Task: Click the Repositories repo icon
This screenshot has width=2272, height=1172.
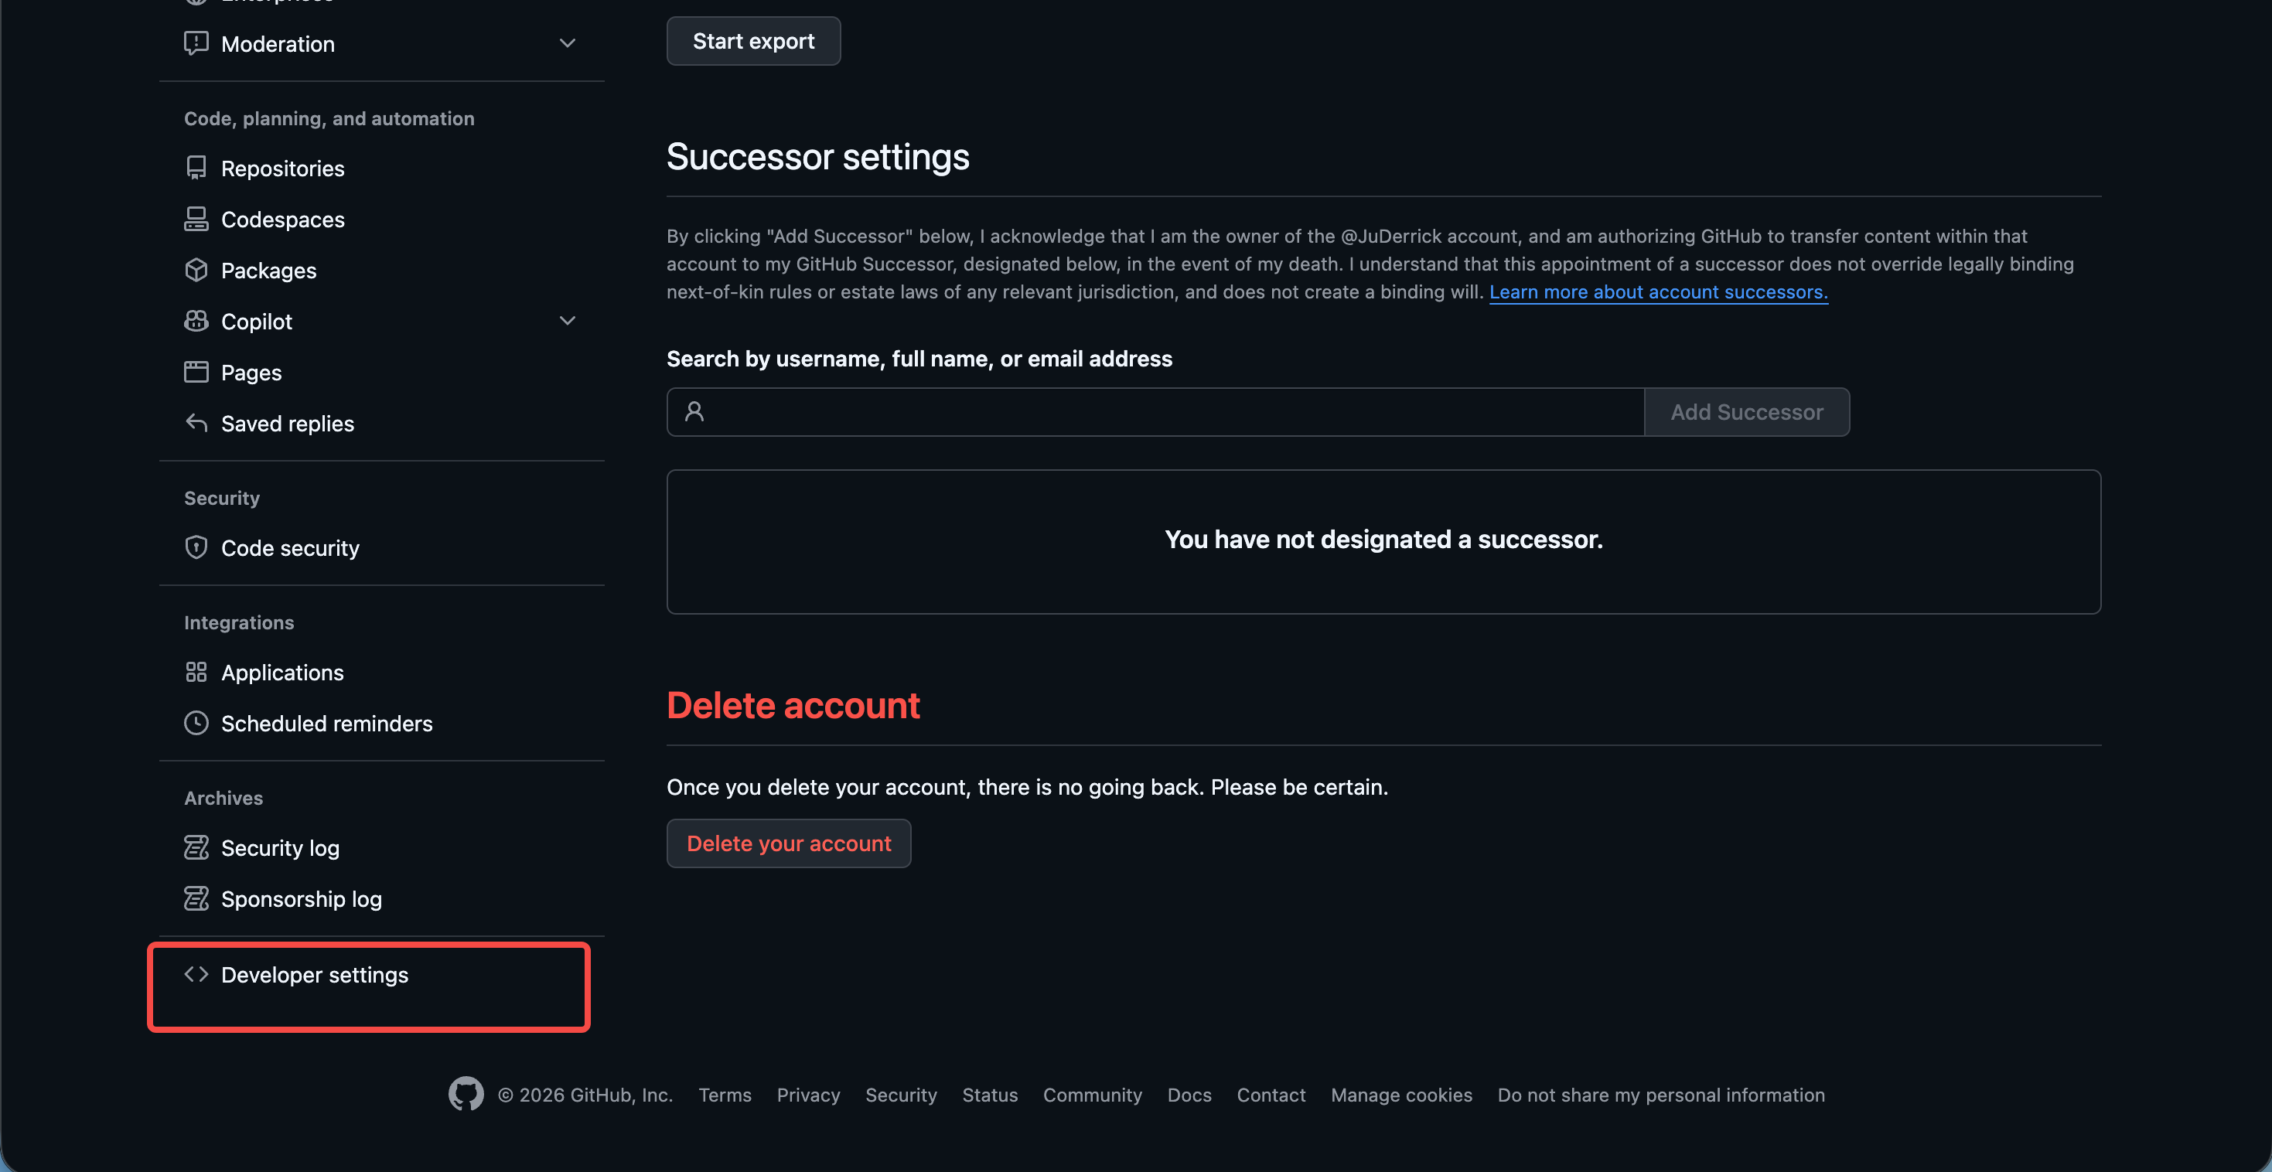Action: click(196, 168)
